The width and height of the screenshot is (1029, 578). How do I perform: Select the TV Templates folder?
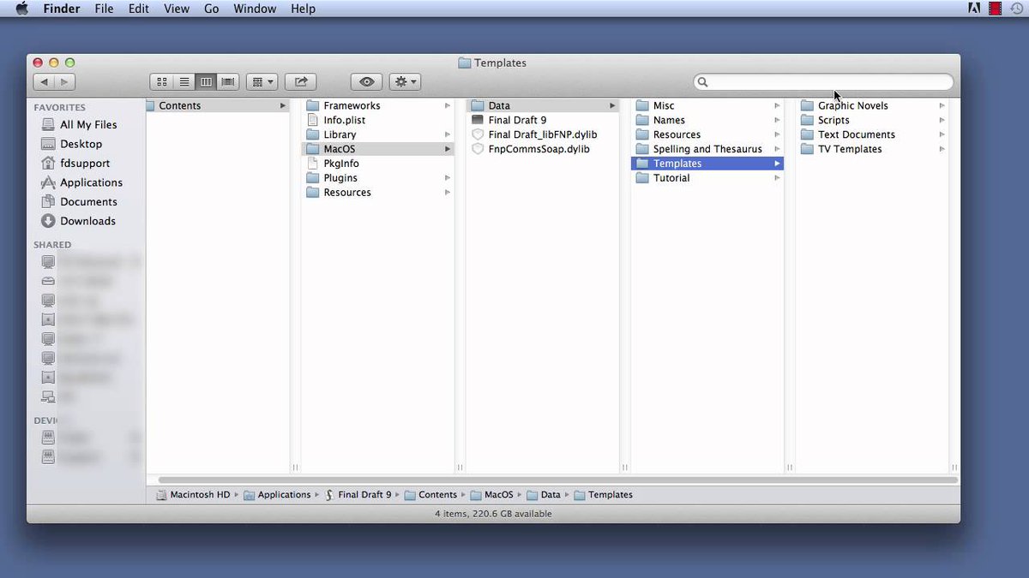[x=872, y=149]
